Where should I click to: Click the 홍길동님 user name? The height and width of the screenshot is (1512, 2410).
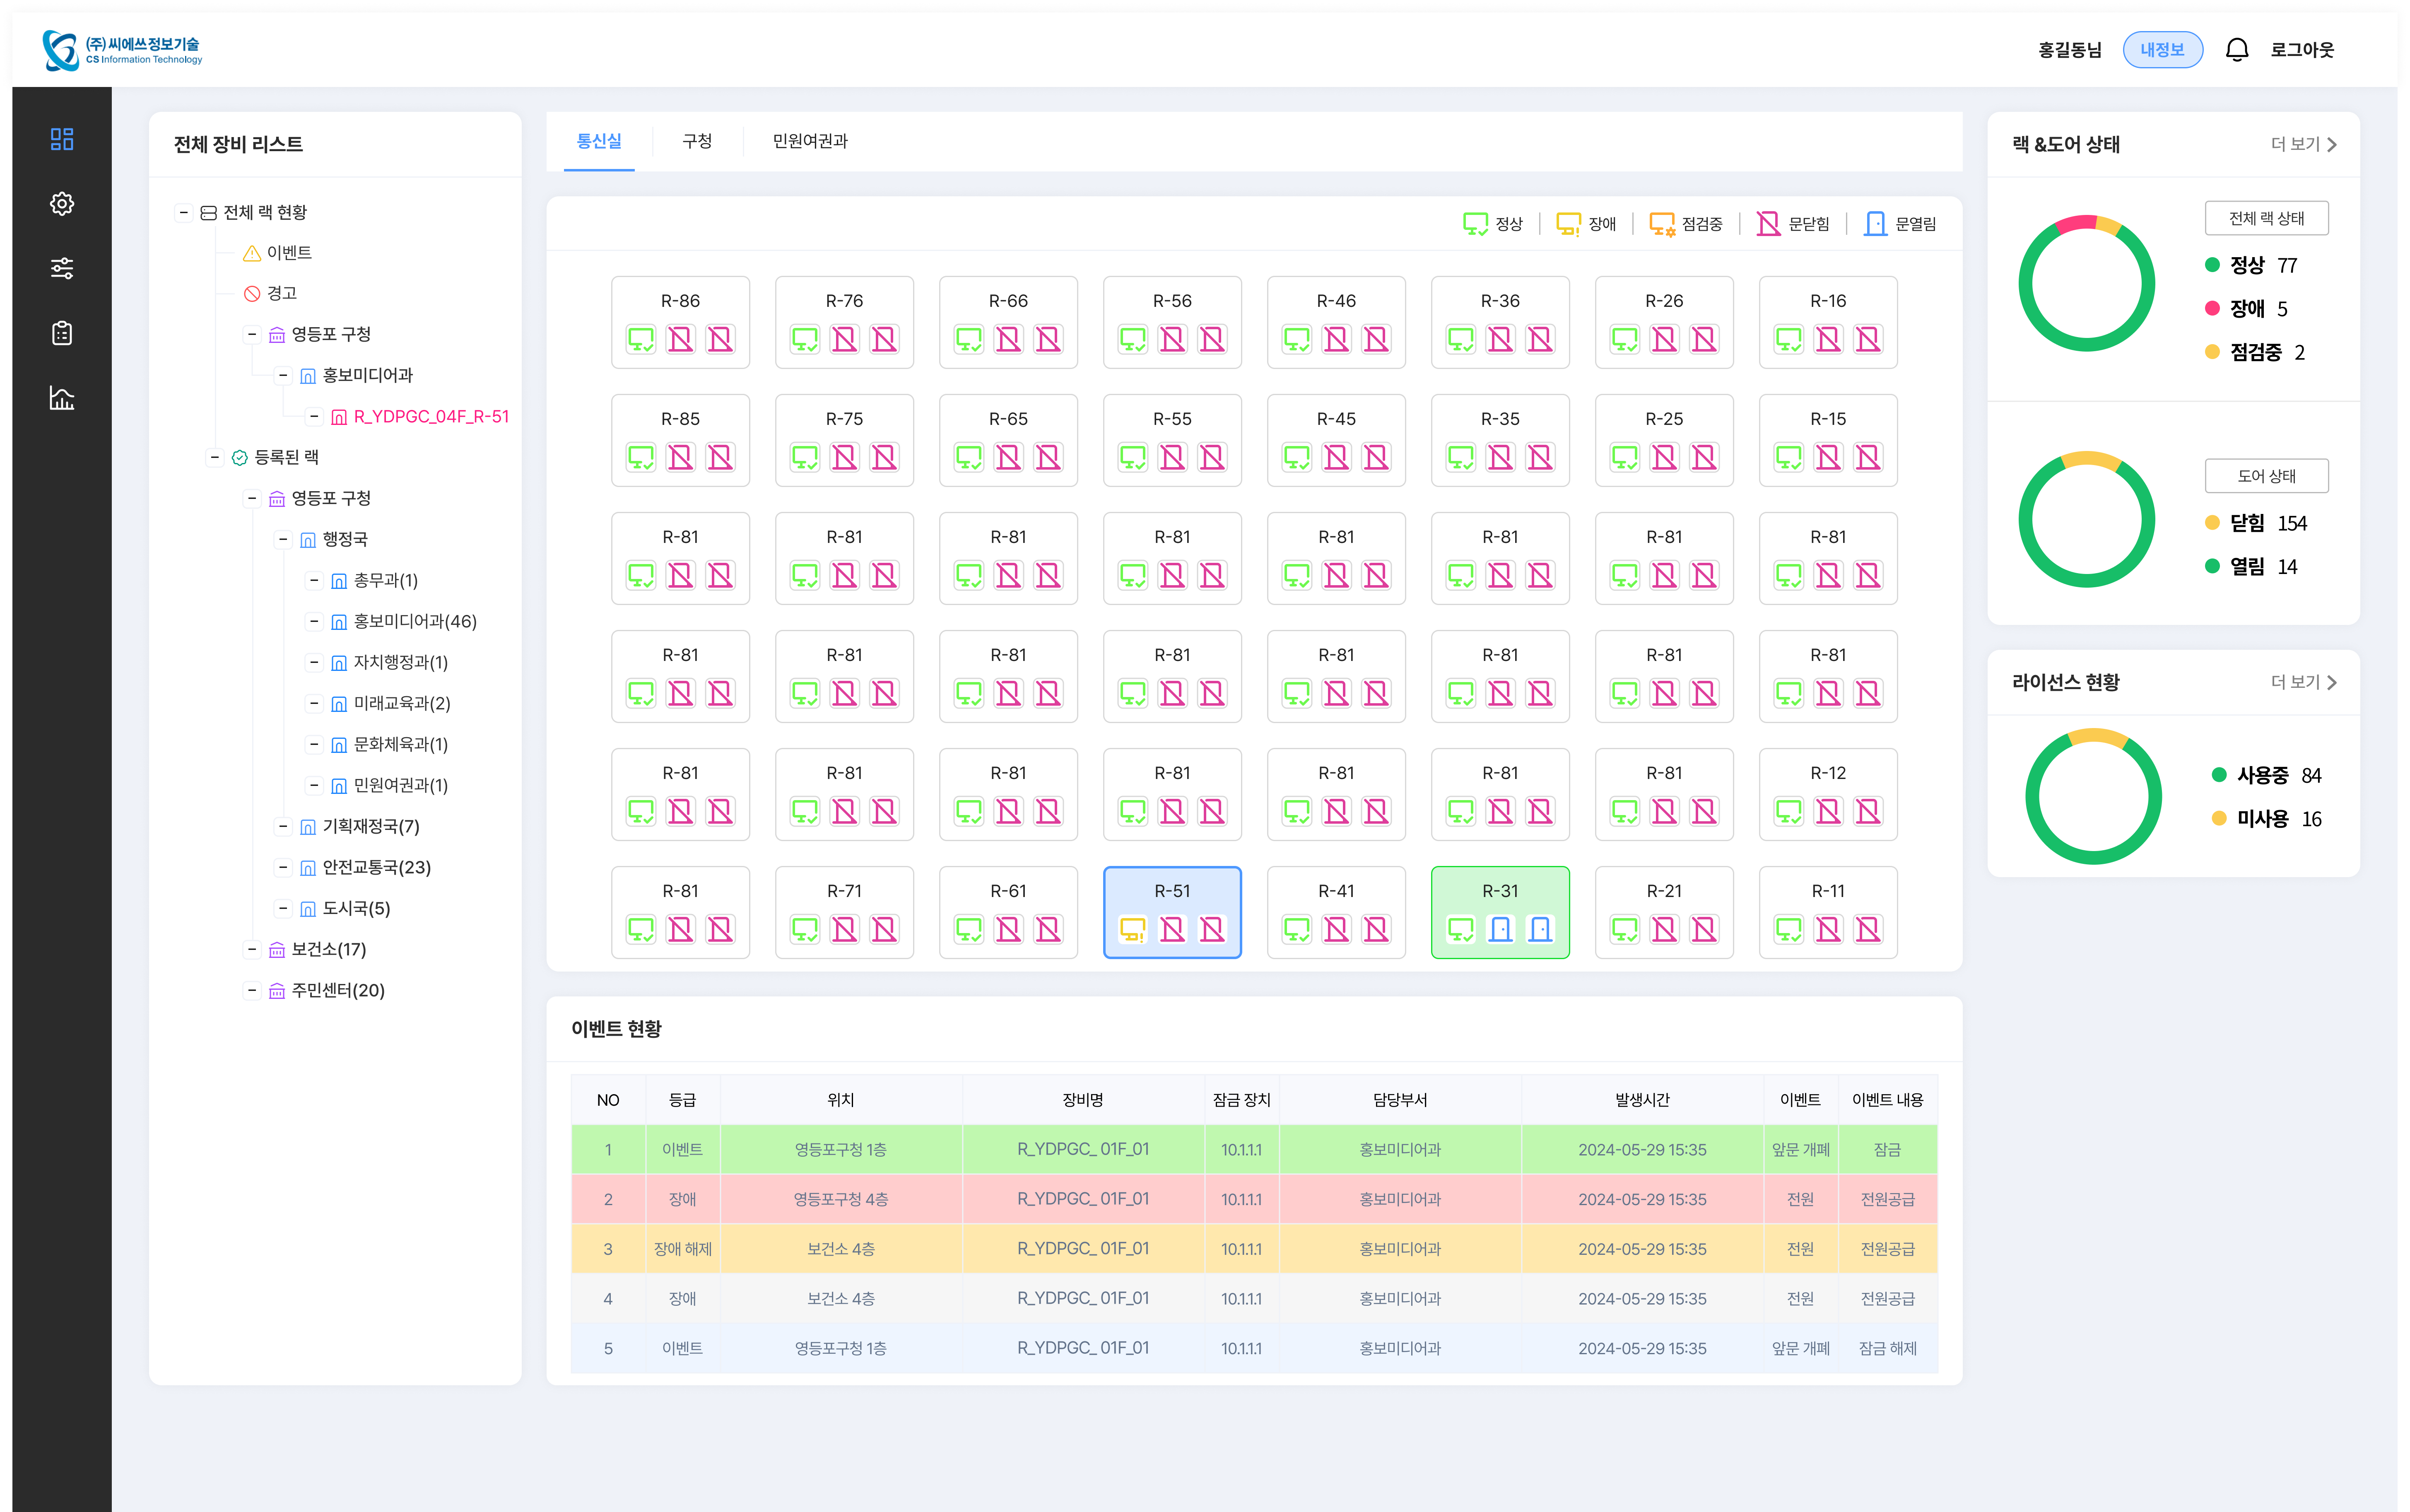tap(2069, 50)
